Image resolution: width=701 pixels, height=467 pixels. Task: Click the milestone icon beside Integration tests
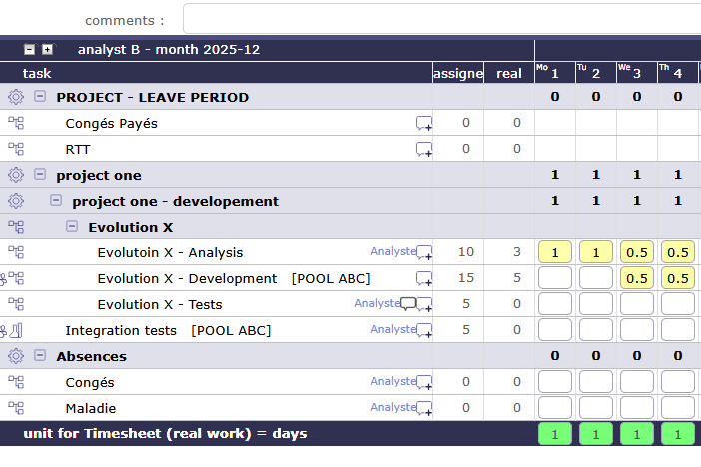coord(18,330)
